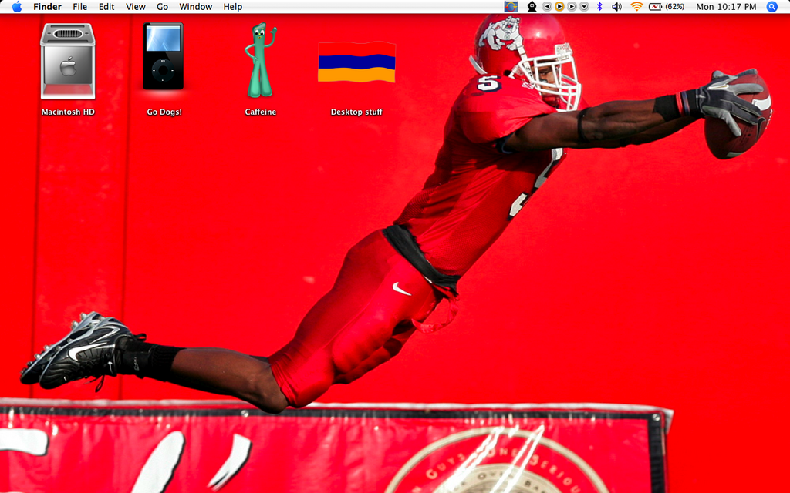Click the next track menu bar button
Screen dimensions: 790x493
[572, 6]
